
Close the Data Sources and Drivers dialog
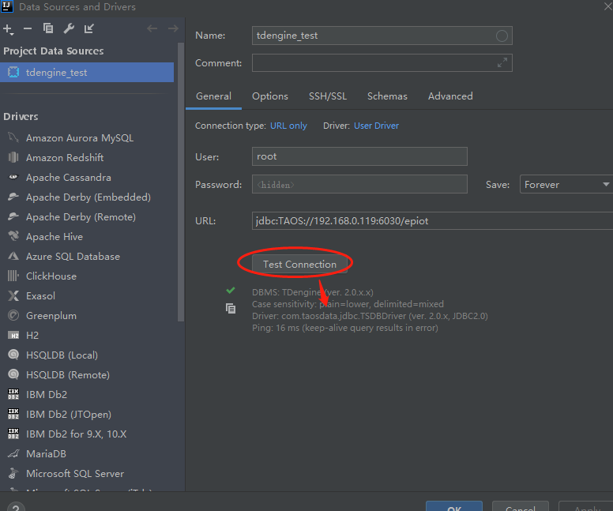607,6
